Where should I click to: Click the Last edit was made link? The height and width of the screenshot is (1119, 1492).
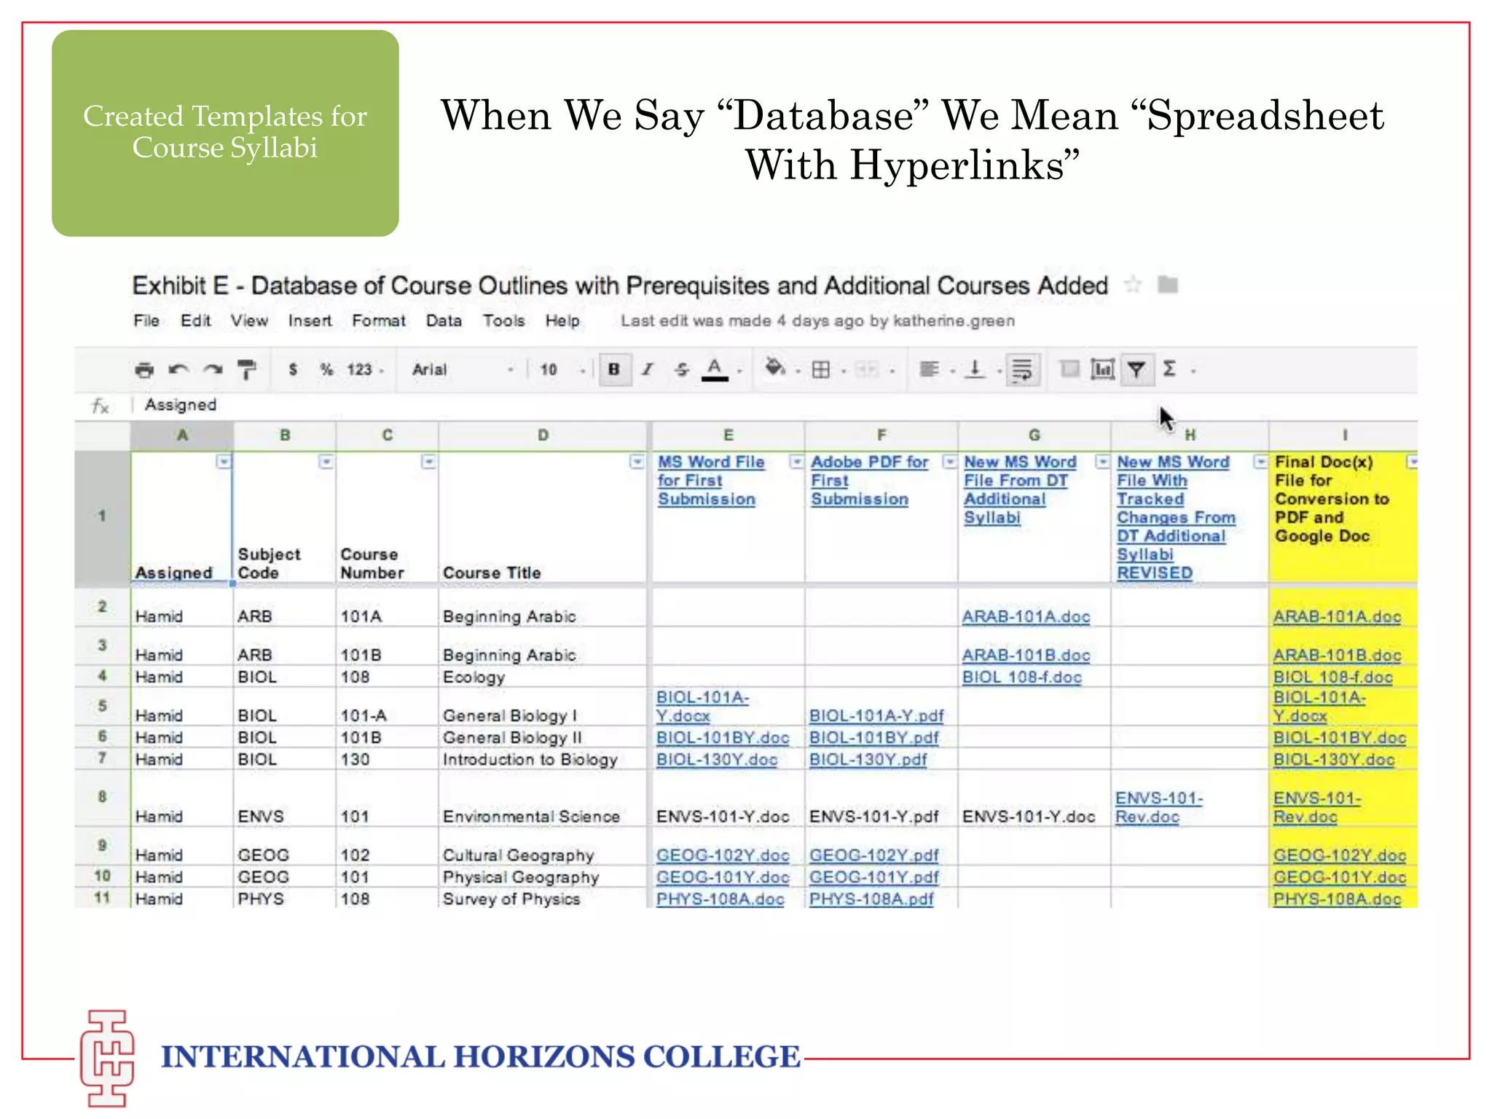click(x=817, y=321)
